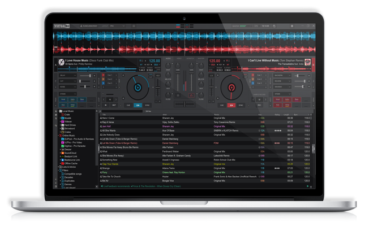Viewport: 369px width, 235px height.
Task: Open the SoundCloud source in sidebar
Action: [x=68, y=153]
